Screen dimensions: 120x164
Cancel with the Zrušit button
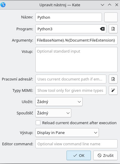pos(105,155)
